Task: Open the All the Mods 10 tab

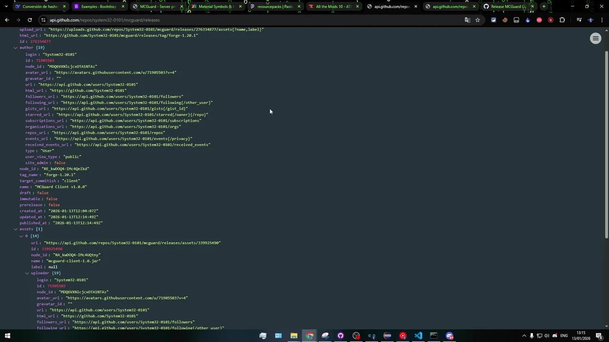Action: tap(333, 7)
